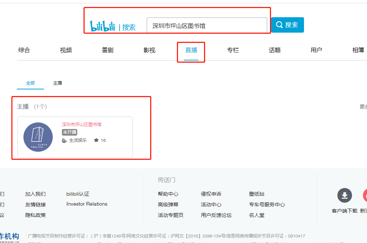Go to the 话题 tab
The image size is (367, 243).
point(275,50)
